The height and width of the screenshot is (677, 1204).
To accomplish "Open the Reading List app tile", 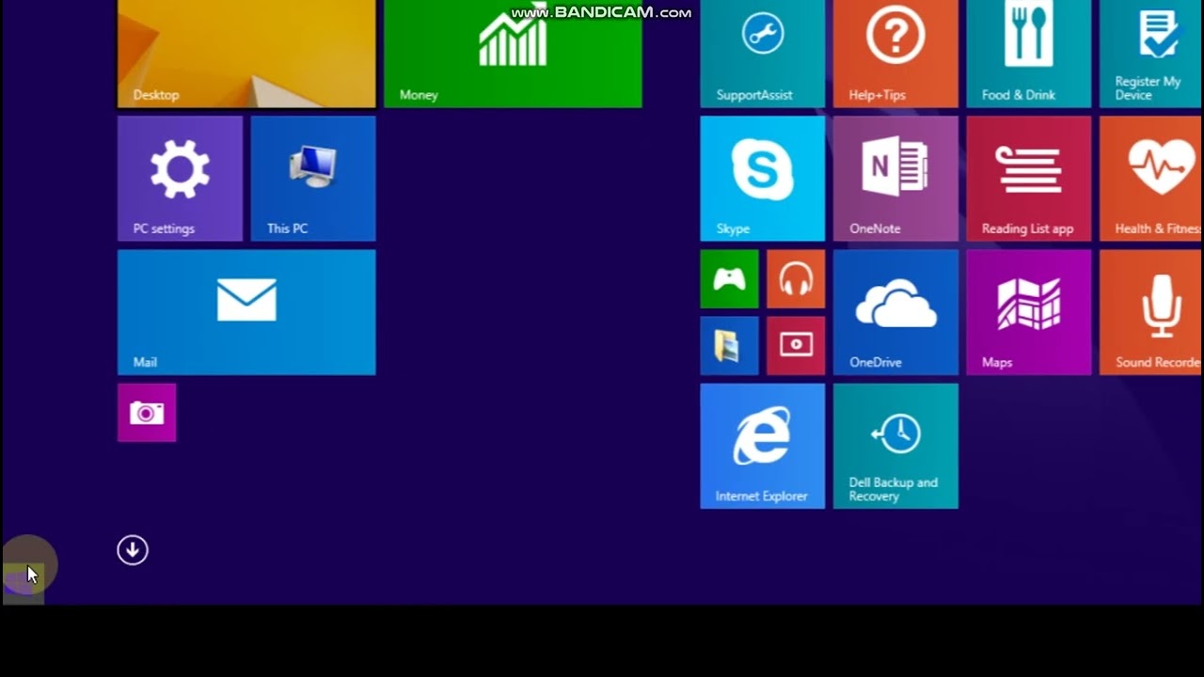I will coord(1029,179).
